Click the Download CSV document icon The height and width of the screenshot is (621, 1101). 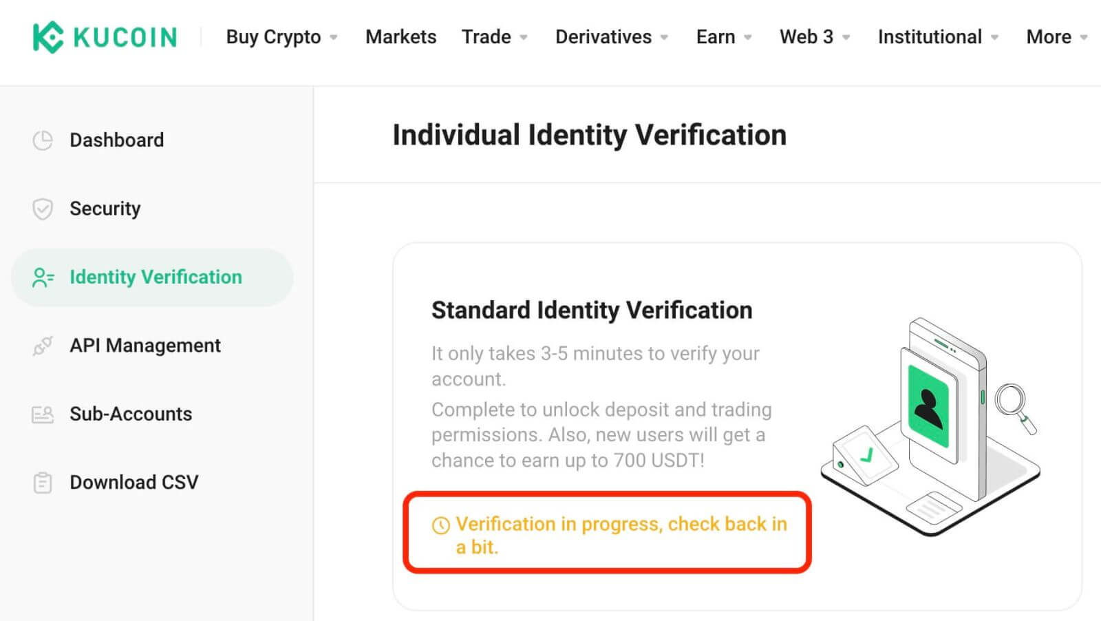pyautogui.click(x=43, y=482)
